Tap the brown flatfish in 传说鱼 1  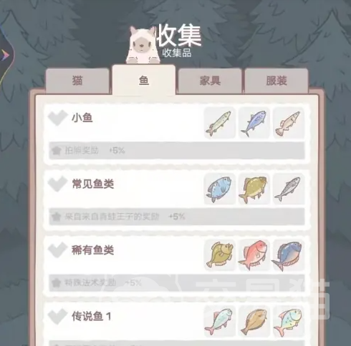click(254, 322)
